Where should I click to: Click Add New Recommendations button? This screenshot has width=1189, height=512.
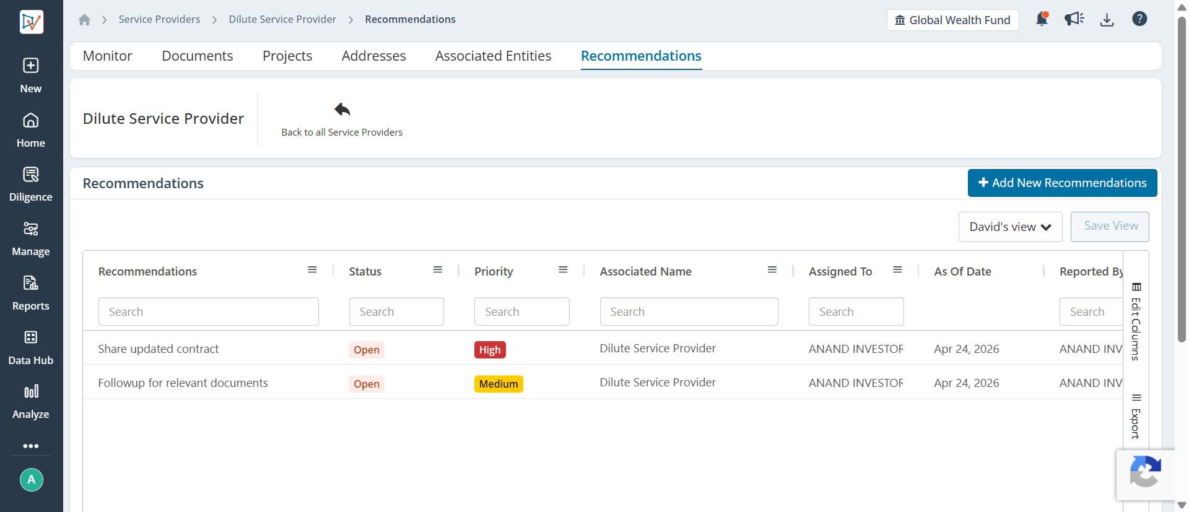coord(1063,183)
